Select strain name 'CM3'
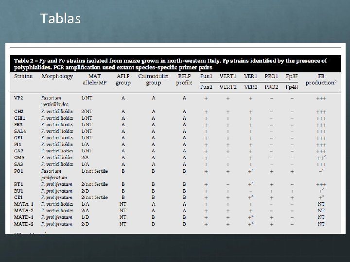350x262 pixels. click(x=19, y=158)
